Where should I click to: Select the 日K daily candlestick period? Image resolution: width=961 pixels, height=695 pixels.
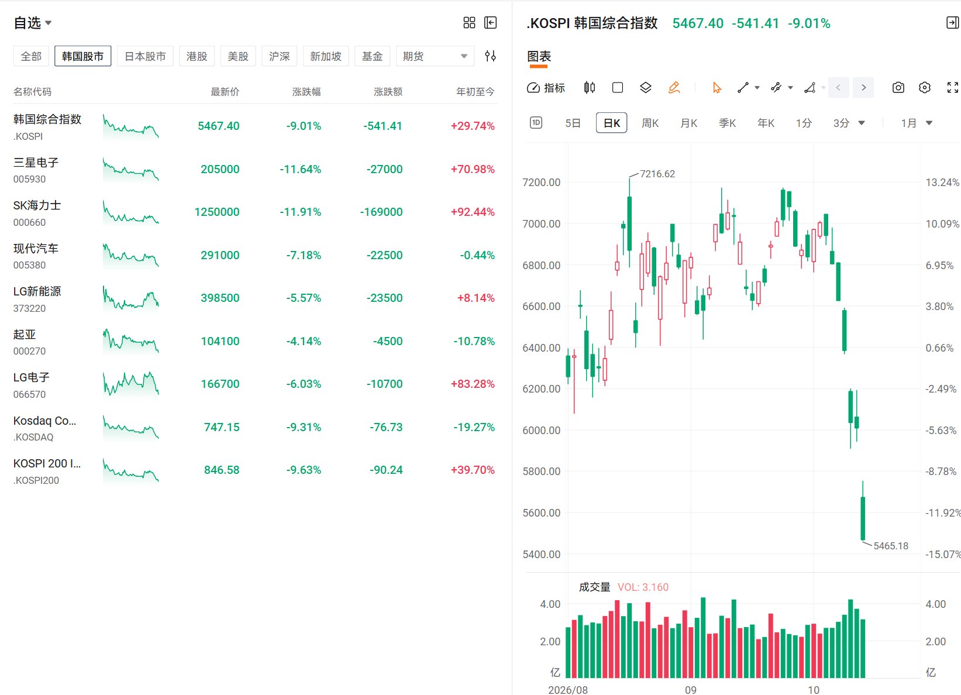[612, 123]
